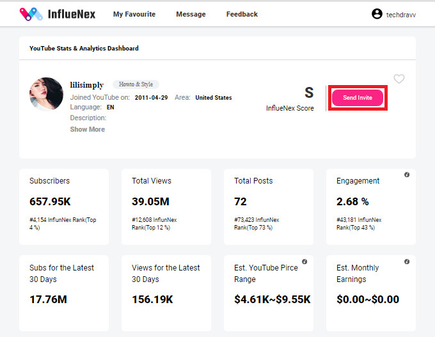435x337 pixels.
Task: Click the Howto & Style category tag
Action: [x=136, y=84]
